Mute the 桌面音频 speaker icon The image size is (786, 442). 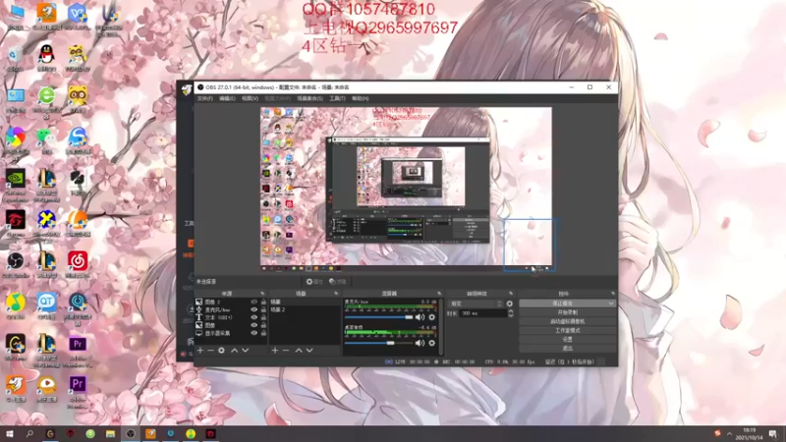[421, 343]
